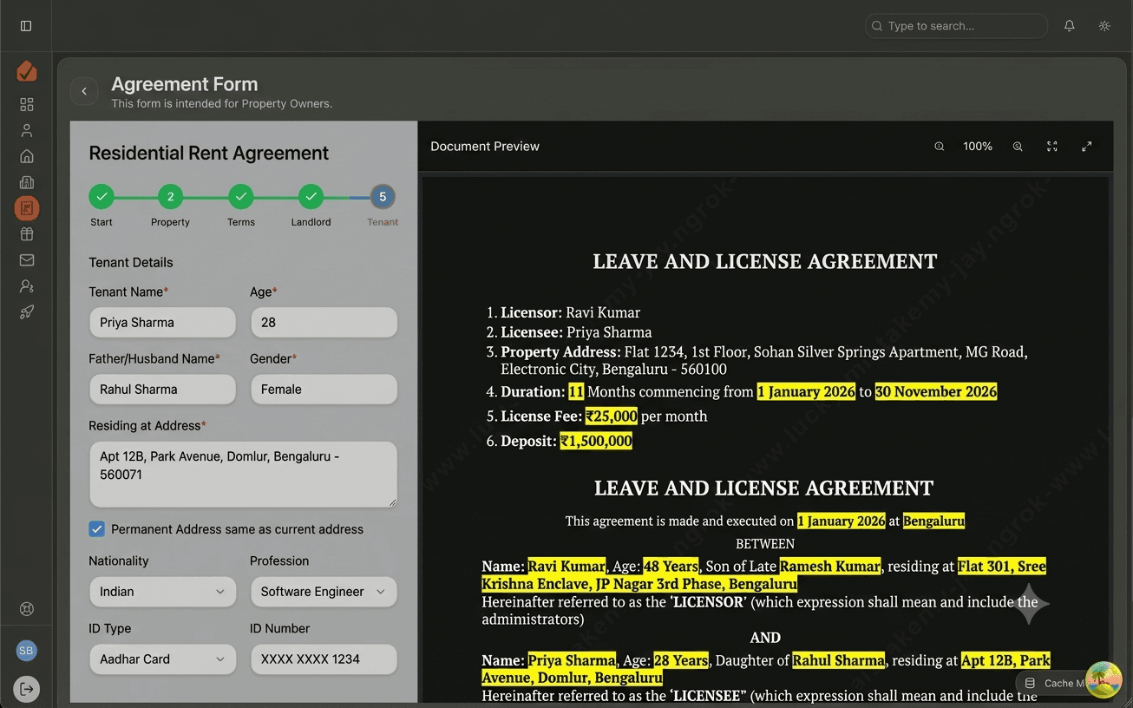This screenshot has height=708, width=1133.
Task: Open notifications bell icon
Action: coord(1070,26)
